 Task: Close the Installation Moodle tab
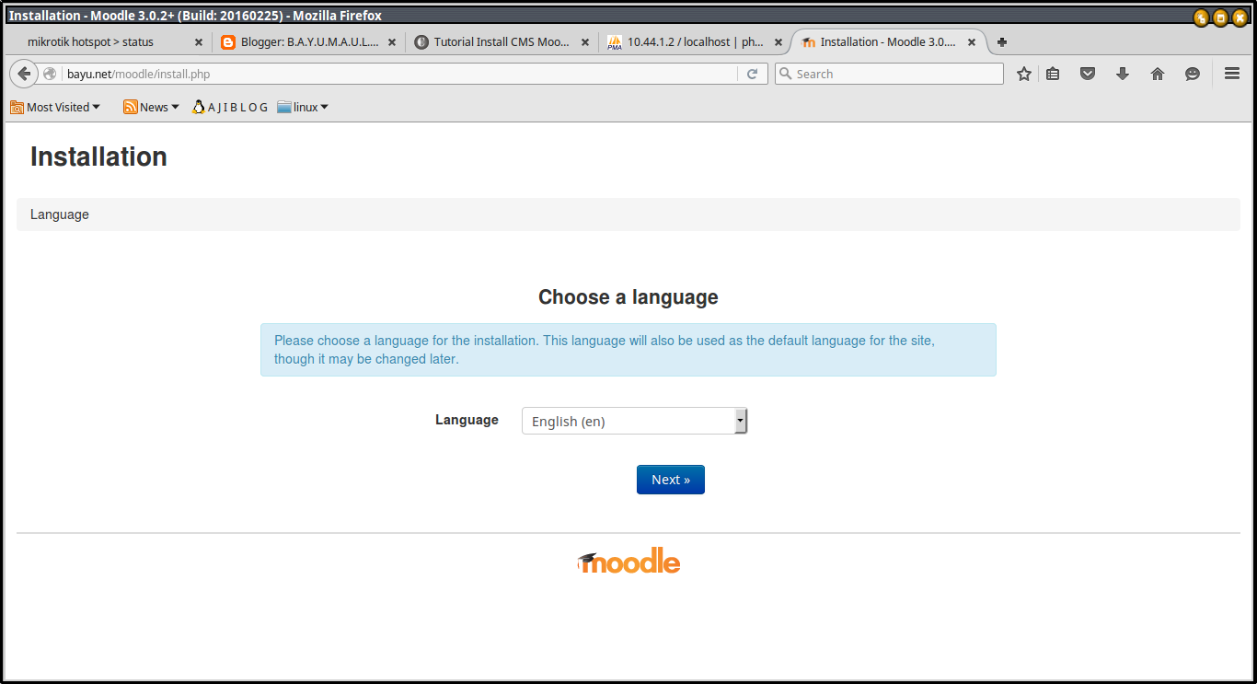tap(971, 42)
